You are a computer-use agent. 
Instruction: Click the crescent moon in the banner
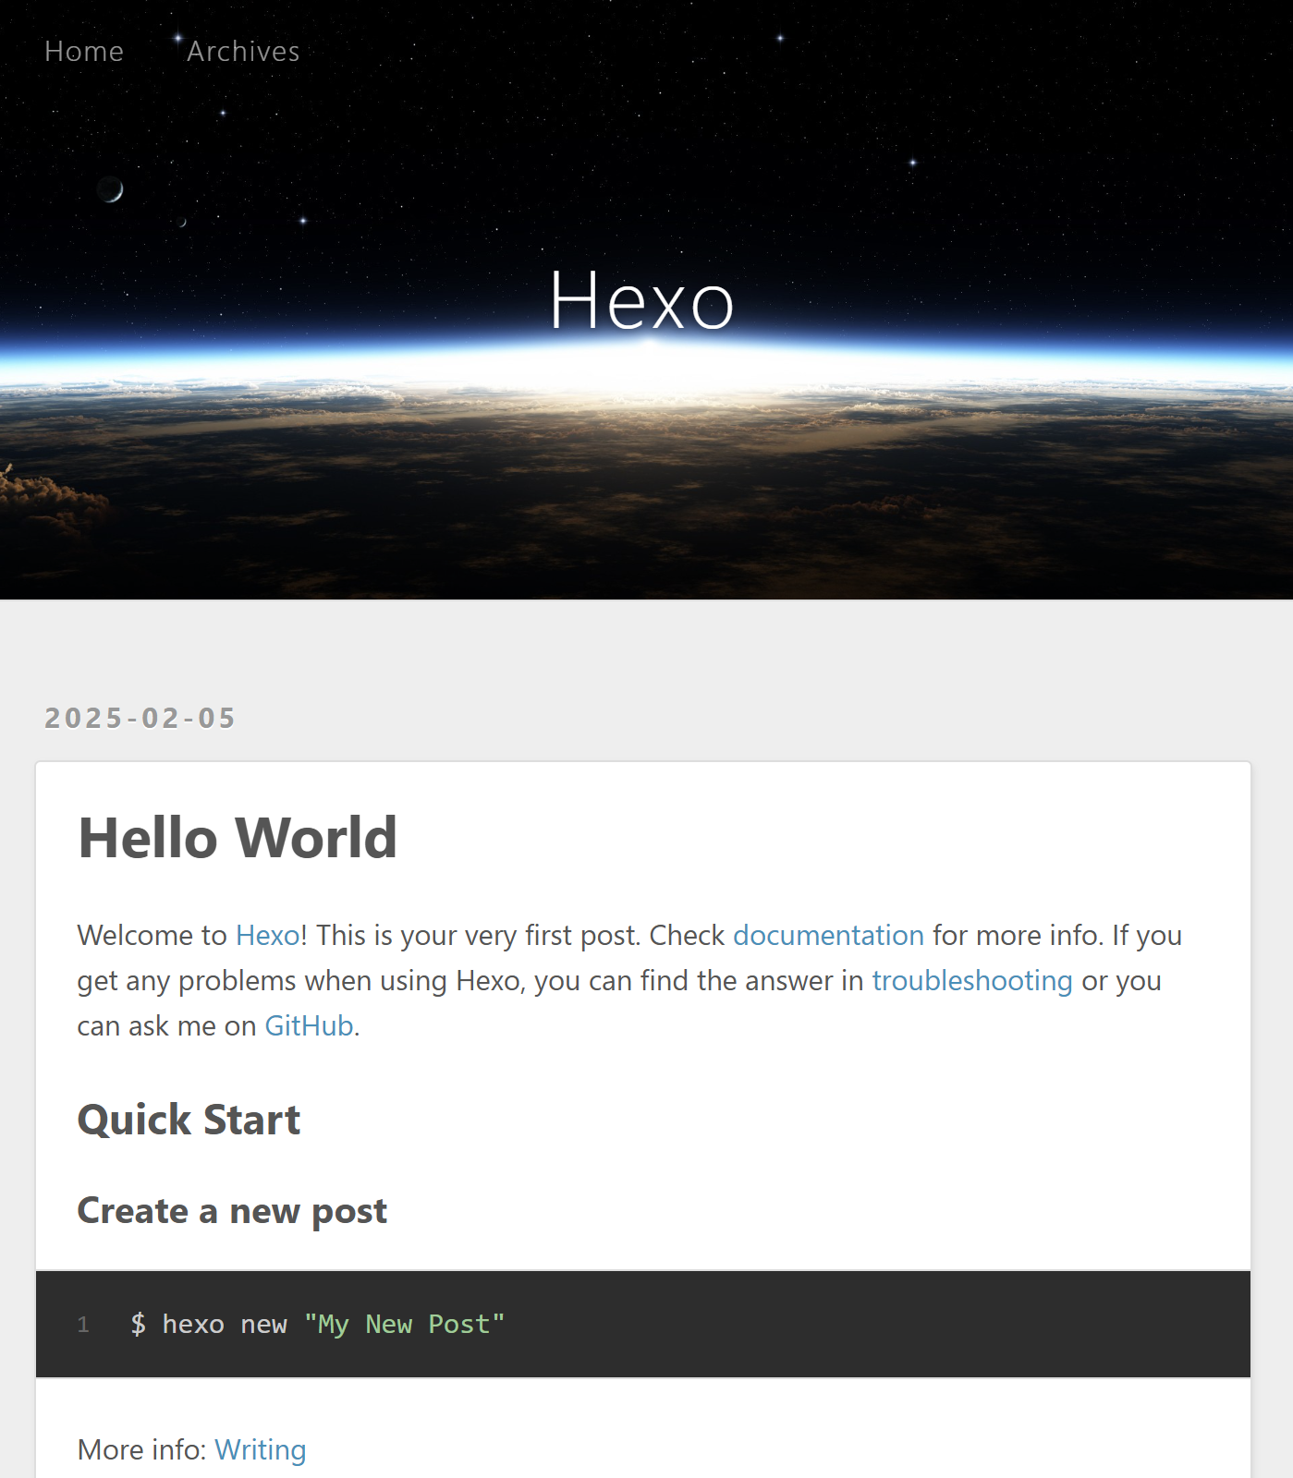click(110, 189)
